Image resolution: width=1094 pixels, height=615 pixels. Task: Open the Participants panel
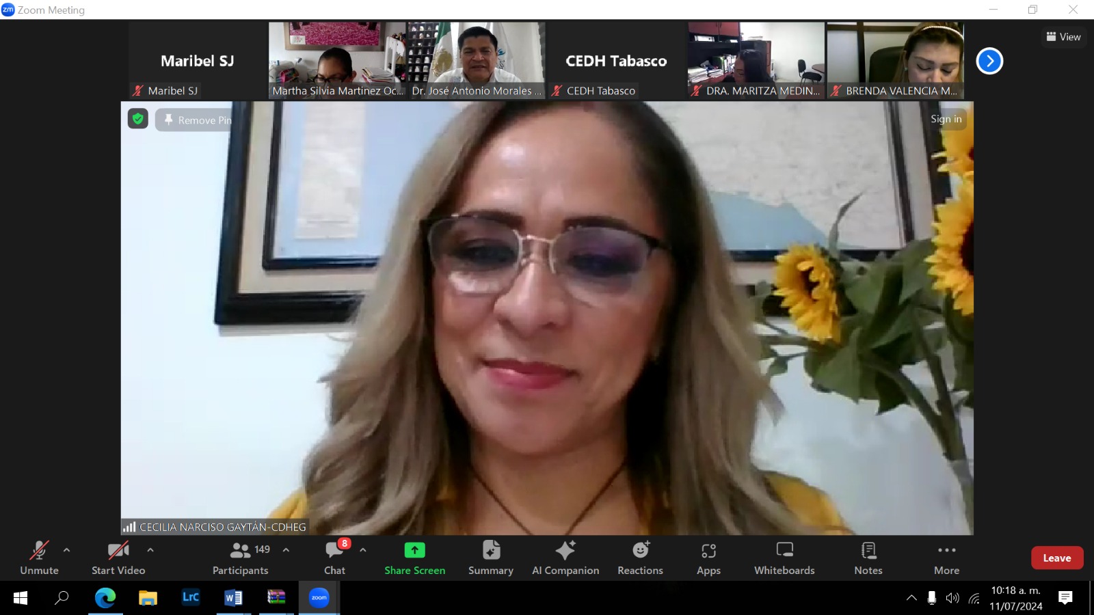point(241,558)
